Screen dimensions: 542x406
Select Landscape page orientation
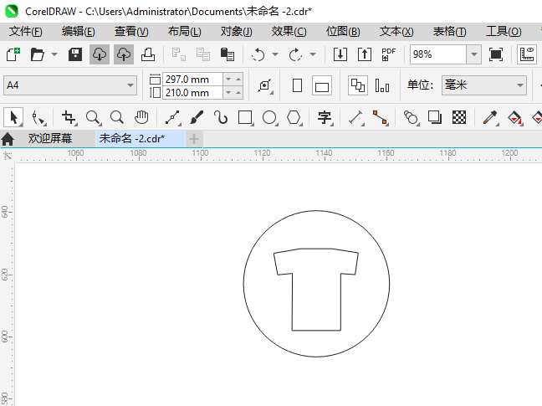tap(322, 85)
